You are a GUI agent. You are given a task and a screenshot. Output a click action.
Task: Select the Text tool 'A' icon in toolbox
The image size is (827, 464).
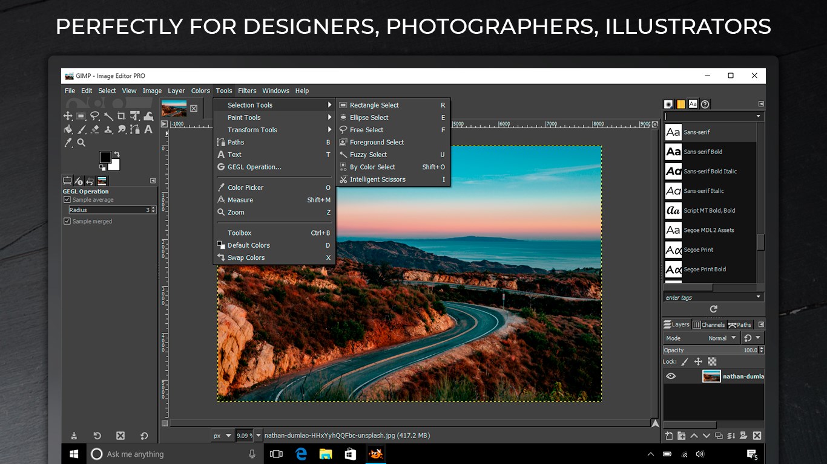148,129
